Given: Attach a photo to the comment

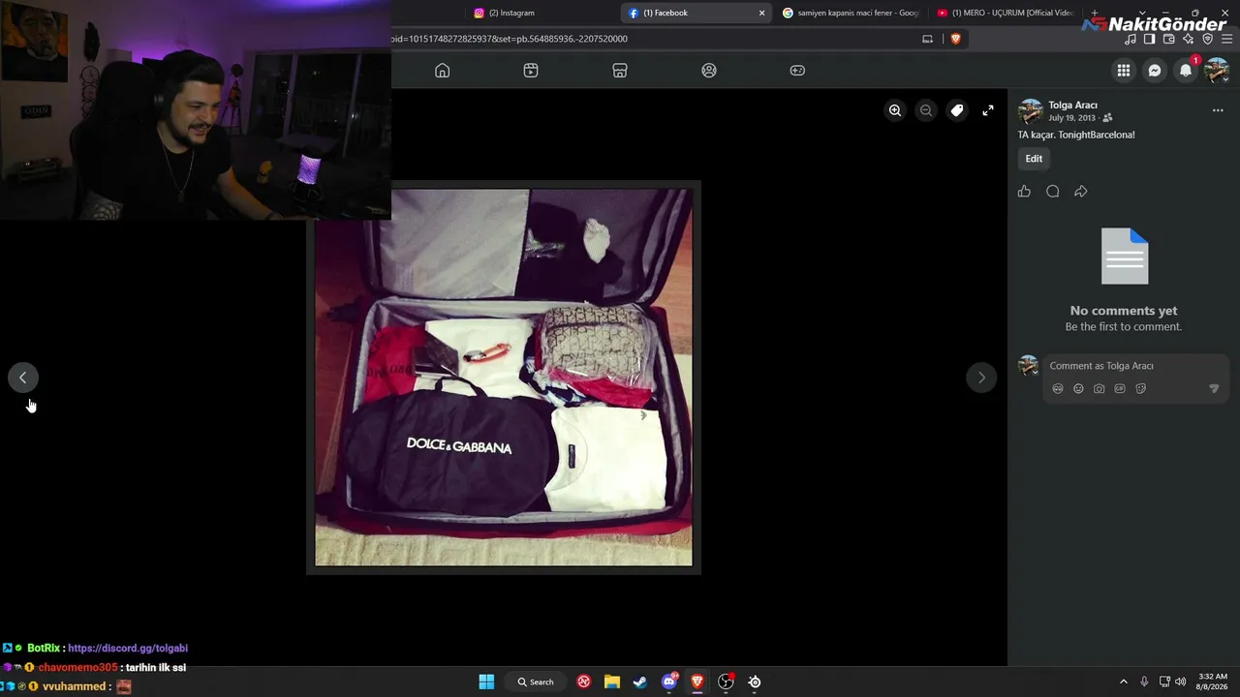Looking at the screenshot, I should tap(1100, 389).
